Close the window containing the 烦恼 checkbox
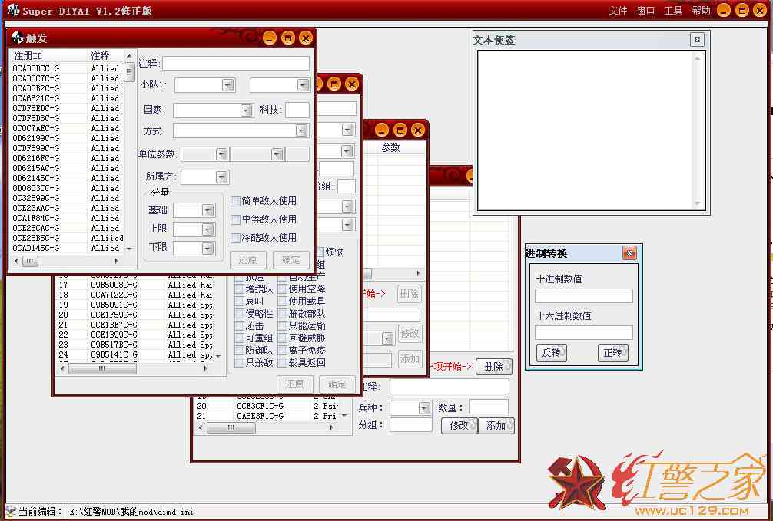 pyautogui.click(x=351, y=84)
